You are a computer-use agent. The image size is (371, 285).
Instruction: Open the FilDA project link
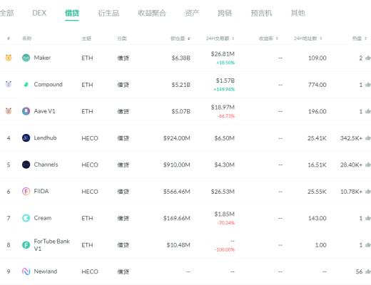41,191
